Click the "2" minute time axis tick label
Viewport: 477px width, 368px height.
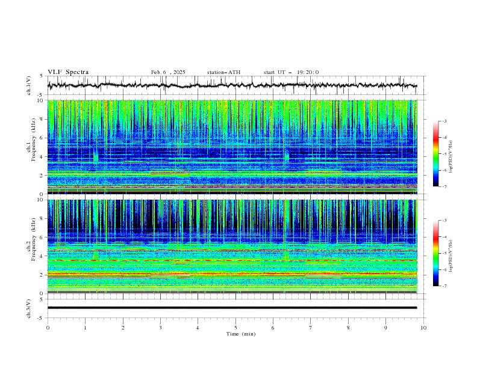(123, 328)
